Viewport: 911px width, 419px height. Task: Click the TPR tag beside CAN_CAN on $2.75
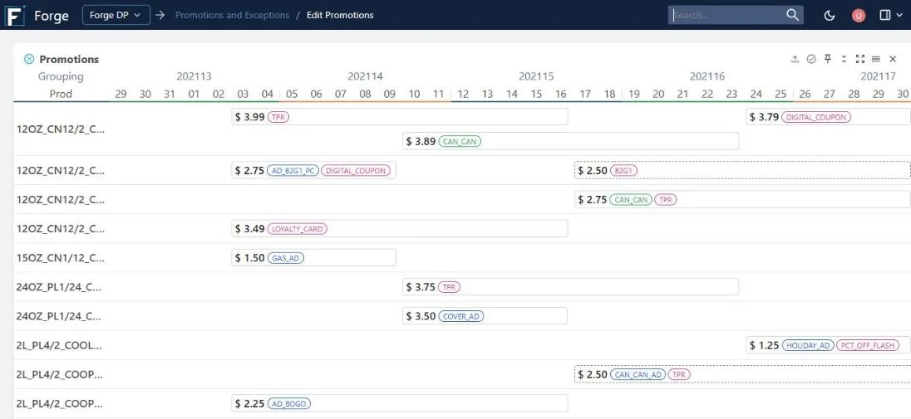pyautogui.click(x=665, y=200)
